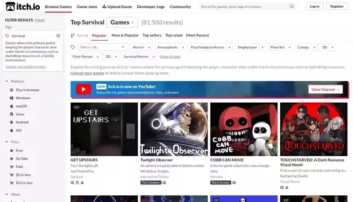Add Creepy tag with its plus icon
Image resolution: width=353 pixels, height=202 pixels.
pos(314,47)
